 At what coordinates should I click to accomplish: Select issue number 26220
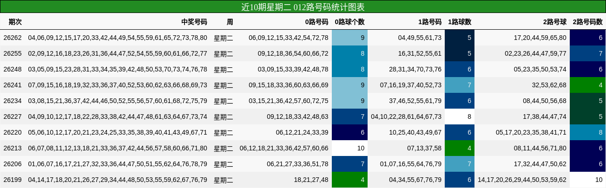point(13,132)
